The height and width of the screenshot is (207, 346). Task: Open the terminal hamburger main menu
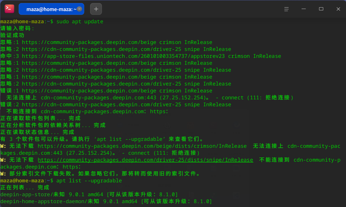pos(287,9)
